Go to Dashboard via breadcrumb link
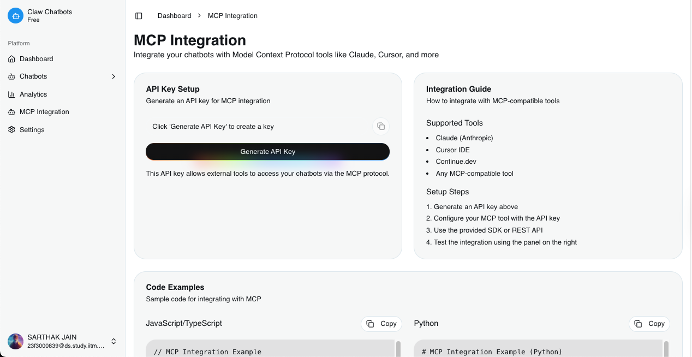This screenshot has height=357, width=692. [x=174, y=16]
